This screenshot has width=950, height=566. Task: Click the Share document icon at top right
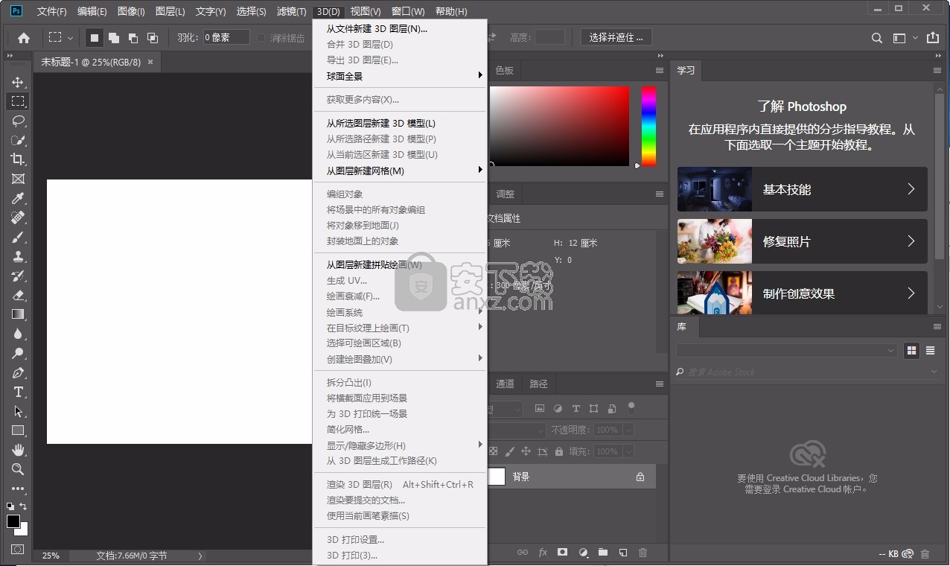click(x=933, y=37)
